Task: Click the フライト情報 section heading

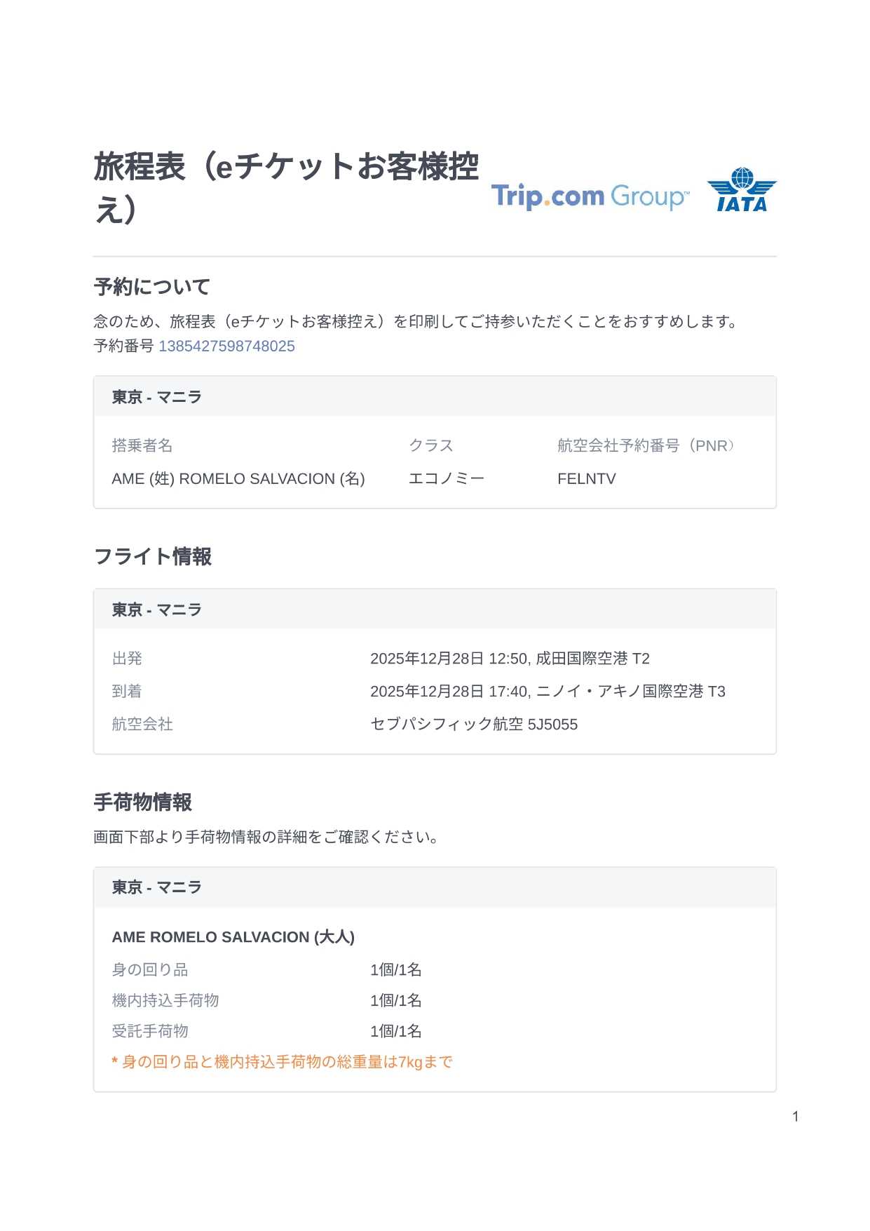Action: (x=153, y=557)
